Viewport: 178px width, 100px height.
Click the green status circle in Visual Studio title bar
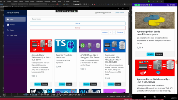click(149, 1)
